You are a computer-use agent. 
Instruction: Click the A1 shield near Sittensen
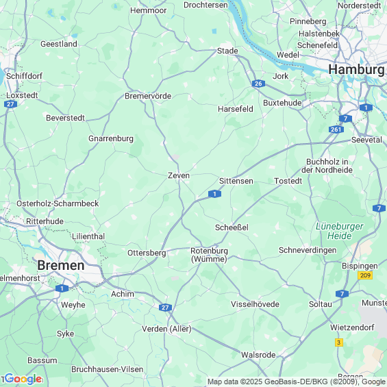click(214, 194)
